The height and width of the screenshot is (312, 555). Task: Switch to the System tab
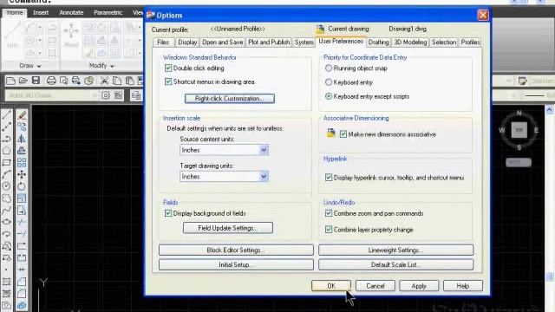pos(304,42)
